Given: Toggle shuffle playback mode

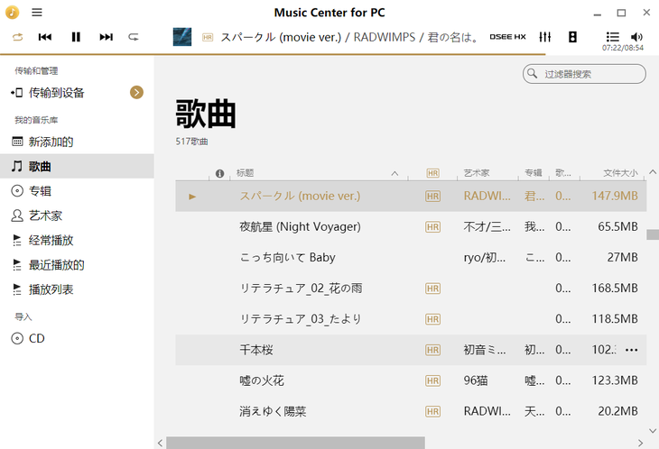Looking at the screenshot, I should [x=18, y=37].
